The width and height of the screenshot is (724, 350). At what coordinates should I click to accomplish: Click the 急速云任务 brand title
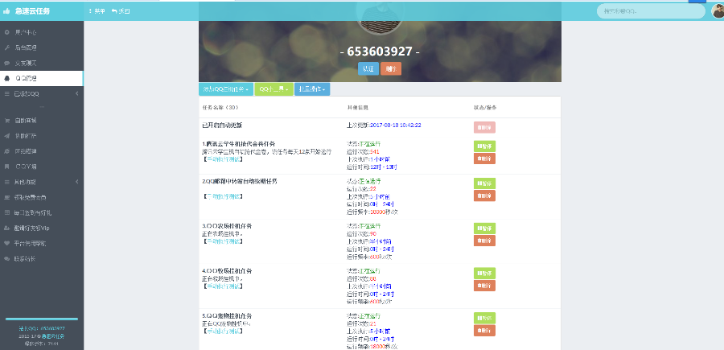(x=31, y=10)
